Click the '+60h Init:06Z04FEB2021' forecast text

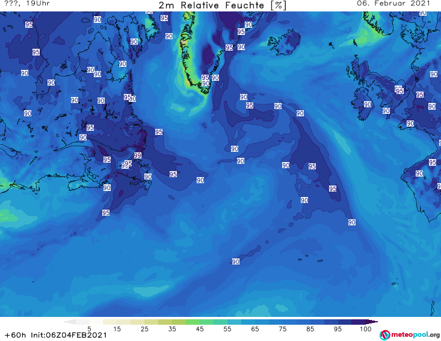(x=56, y=335)
